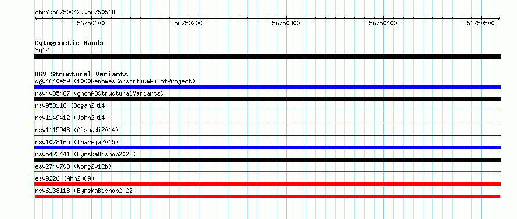The image size is (517, 219).
Task: Click the black bar under nsv4035487
Action: click(x=267, y=99)
